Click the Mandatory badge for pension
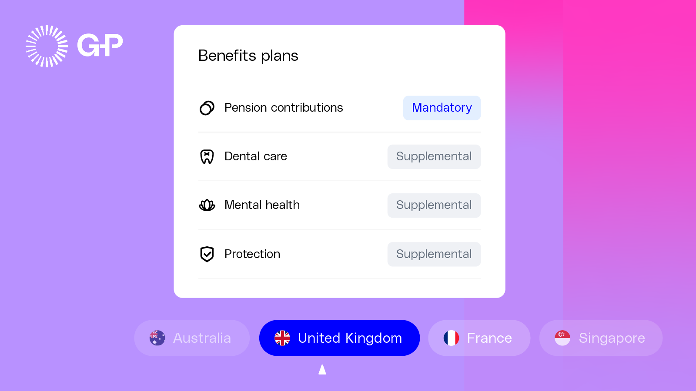The height and width of the screenshot is (391, 696). [442, 108]
